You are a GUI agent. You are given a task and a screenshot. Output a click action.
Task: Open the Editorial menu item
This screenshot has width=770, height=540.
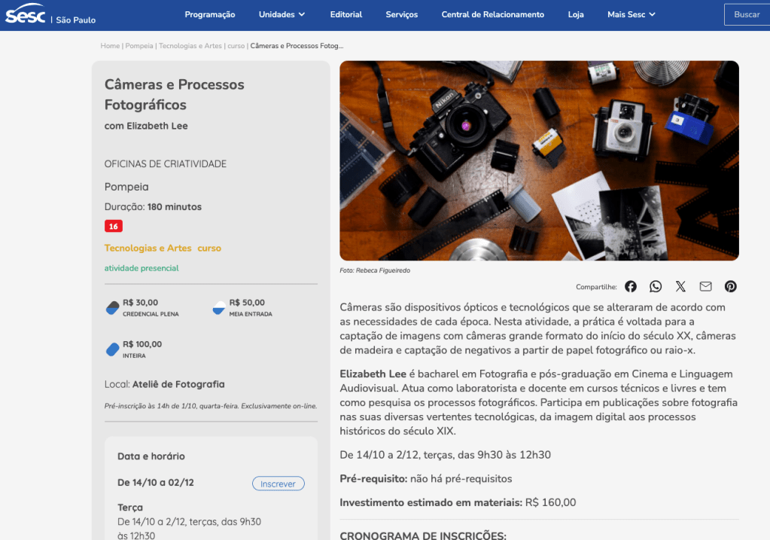click(x=345, y=14)
